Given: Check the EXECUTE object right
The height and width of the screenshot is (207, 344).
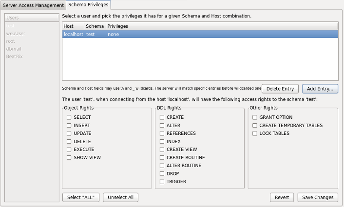Looking at the screenshot, I should coord(69,150).
